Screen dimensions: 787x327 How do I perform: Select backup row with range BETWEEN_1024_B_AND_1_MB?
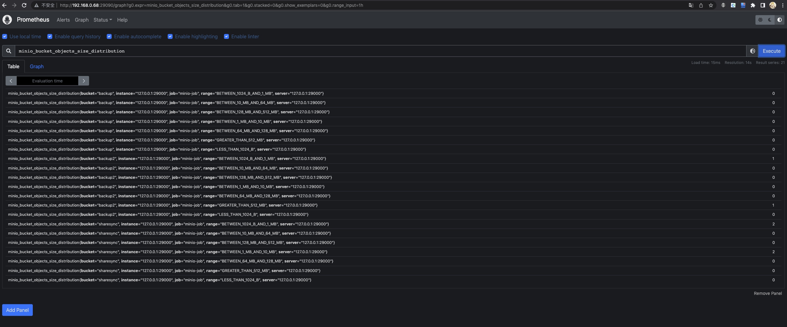click(x=393, y=93)
